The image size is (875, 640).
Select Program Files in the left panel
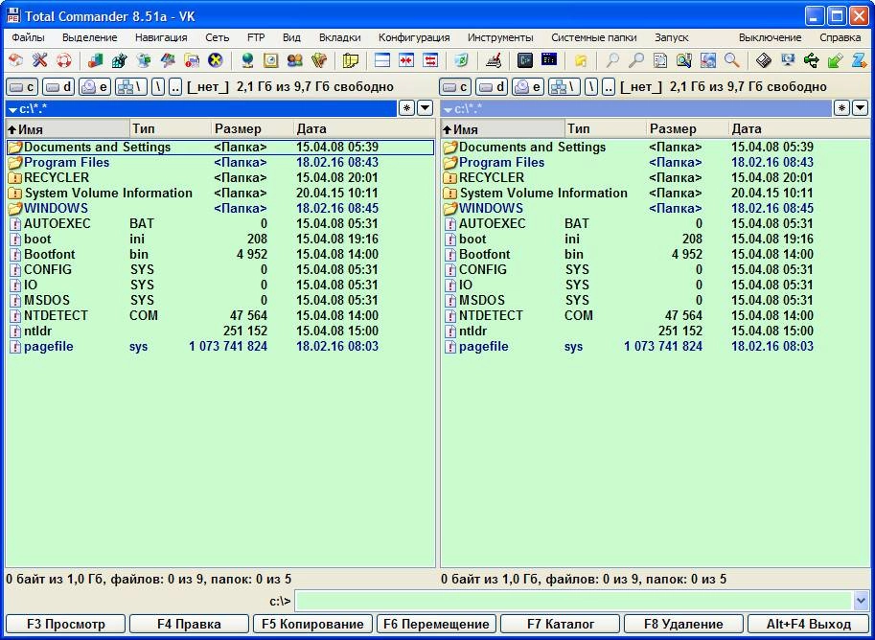pyautogui.click(x=219, y=163)
